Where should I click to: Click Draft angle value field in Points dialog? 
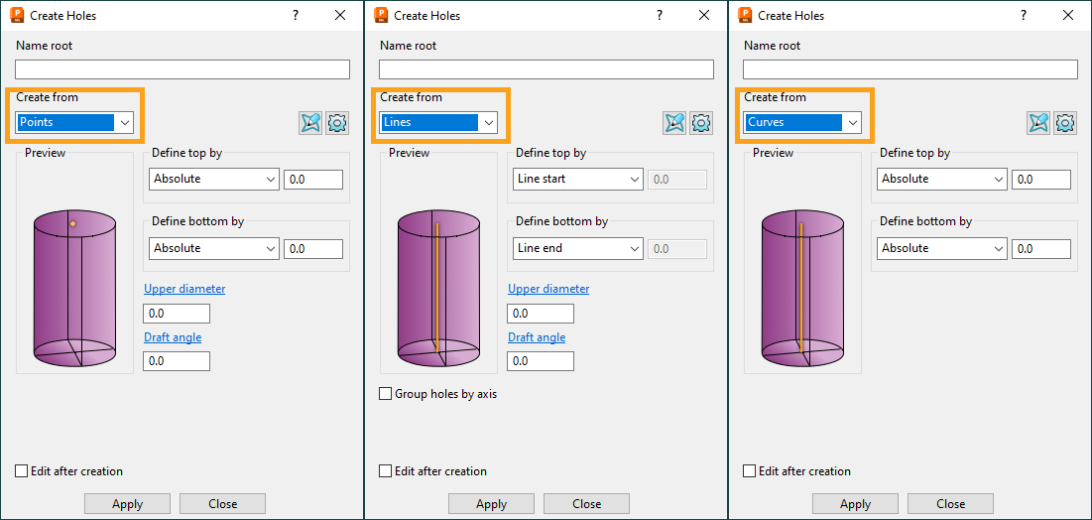click(x=177, y=361)
